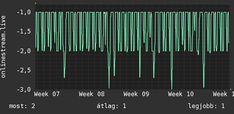Click the green arrow ending the x-axis

pos(231,89)
